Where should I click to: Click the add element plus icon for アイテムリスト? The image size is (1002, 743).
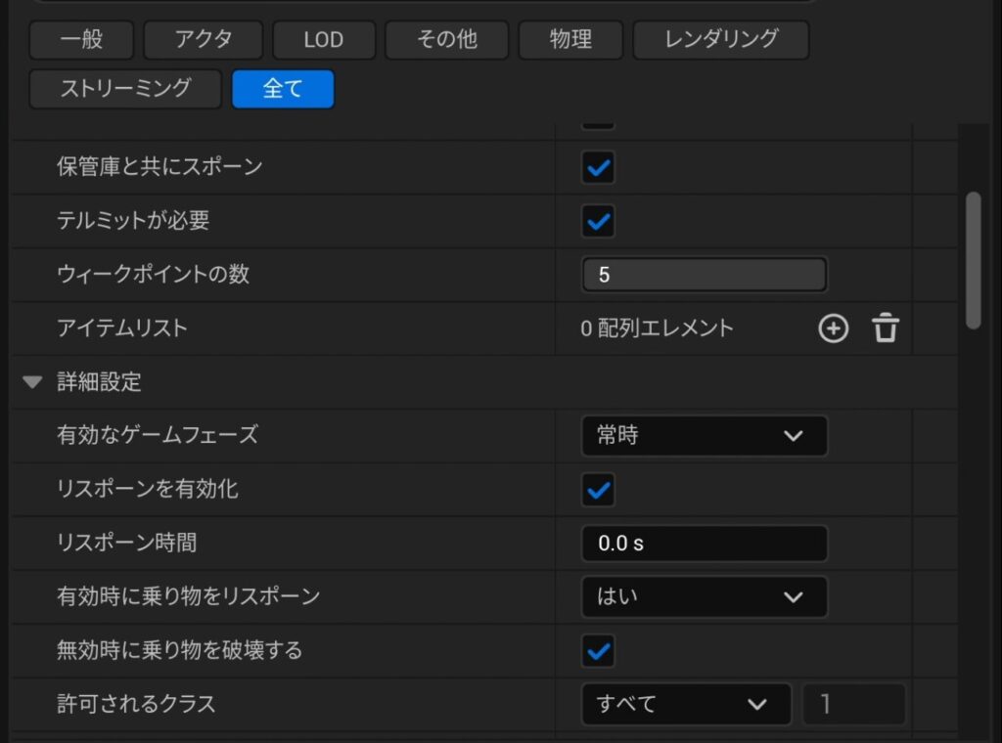tap(833, 328)
